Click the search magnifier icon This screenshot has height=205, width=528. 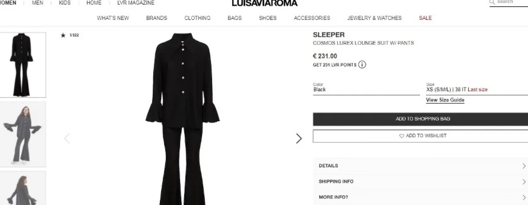tap(492, 2)
